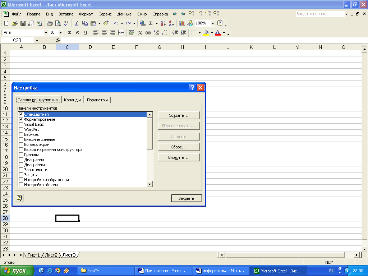Open the font size dropdown
Screen dimensions: 368x276
[x=60, y=33]
